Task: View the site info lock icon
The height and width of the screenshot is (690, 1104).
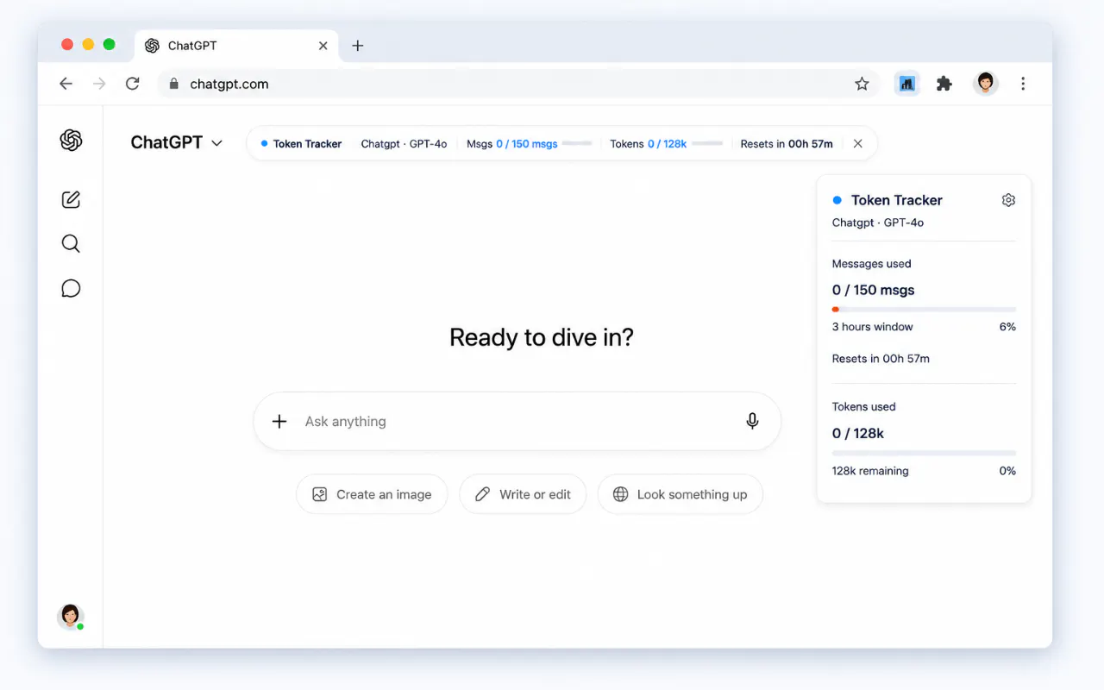Action: 173,84
